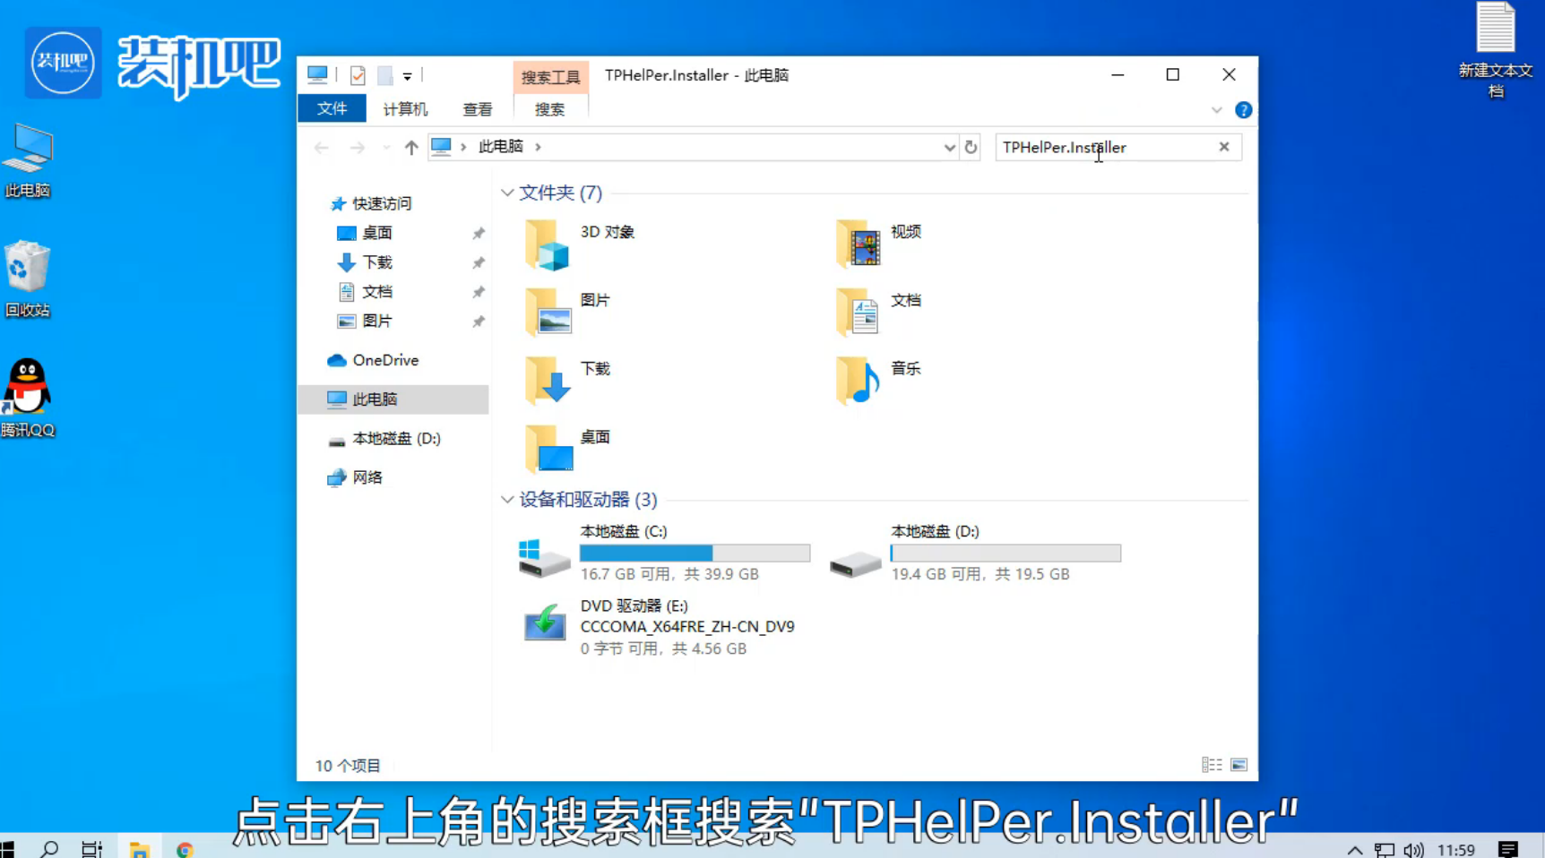Click the up-directory arrow icon
This screenshot has width=1545, height=858.
[410, 148]
